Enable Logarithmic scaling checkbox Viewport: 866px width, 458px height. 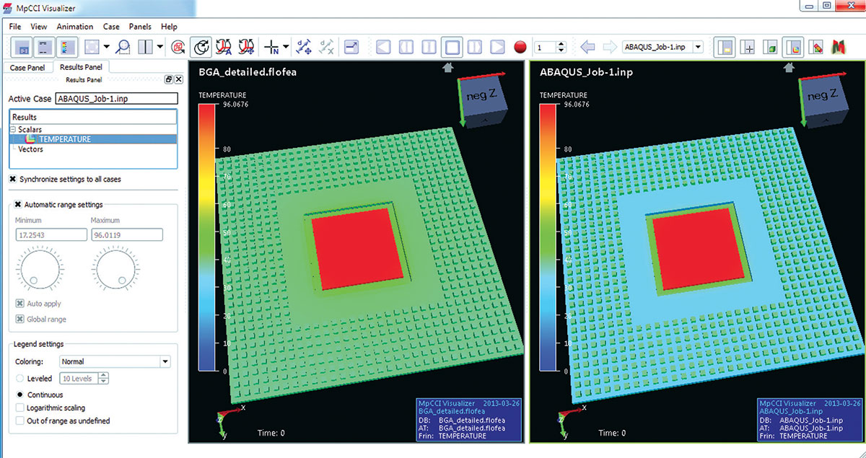[19, 408]
